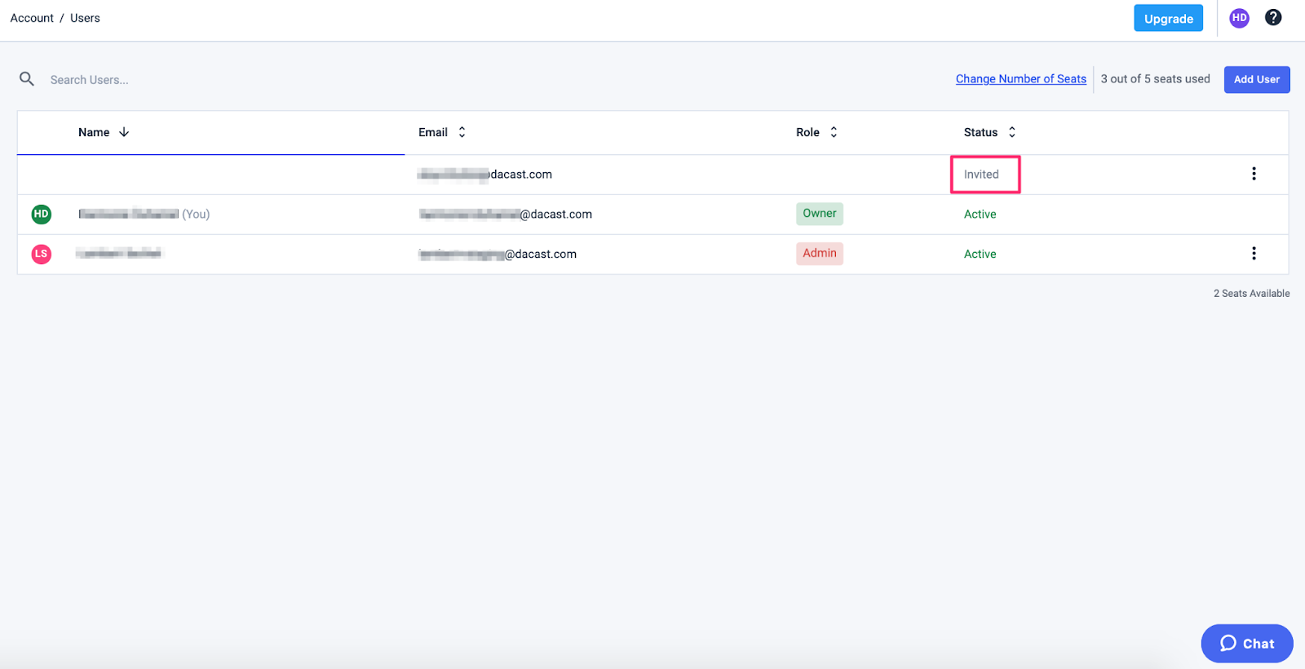Click the Upgrade button
The height and width of the screenshot is (669, 1305).
(x=1168, y=19)
